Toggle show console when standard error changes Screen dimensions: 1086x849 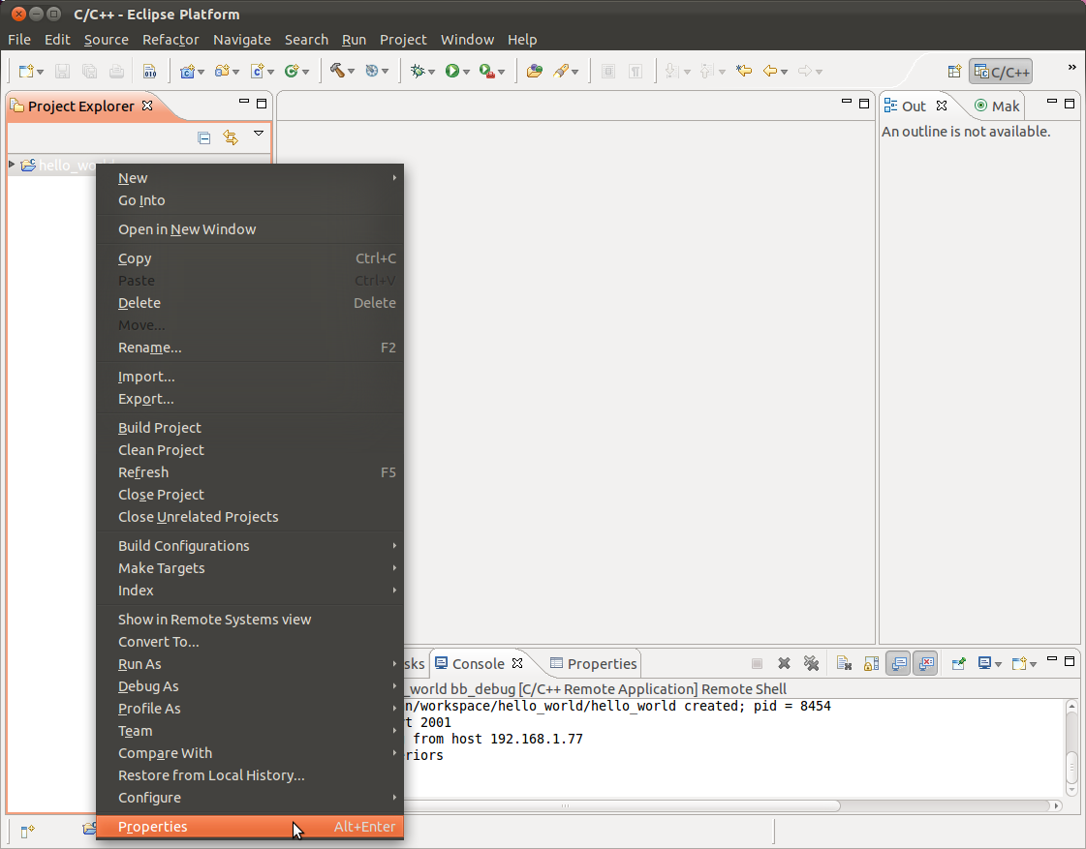(x=925, y=663)
